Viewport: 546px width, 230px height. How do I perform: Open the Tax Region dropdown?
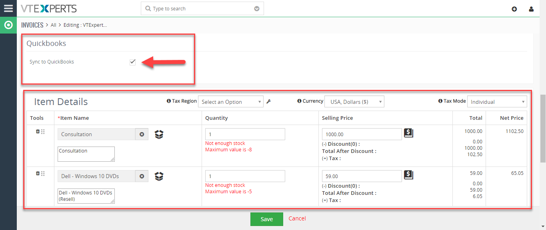click(231, 102)
